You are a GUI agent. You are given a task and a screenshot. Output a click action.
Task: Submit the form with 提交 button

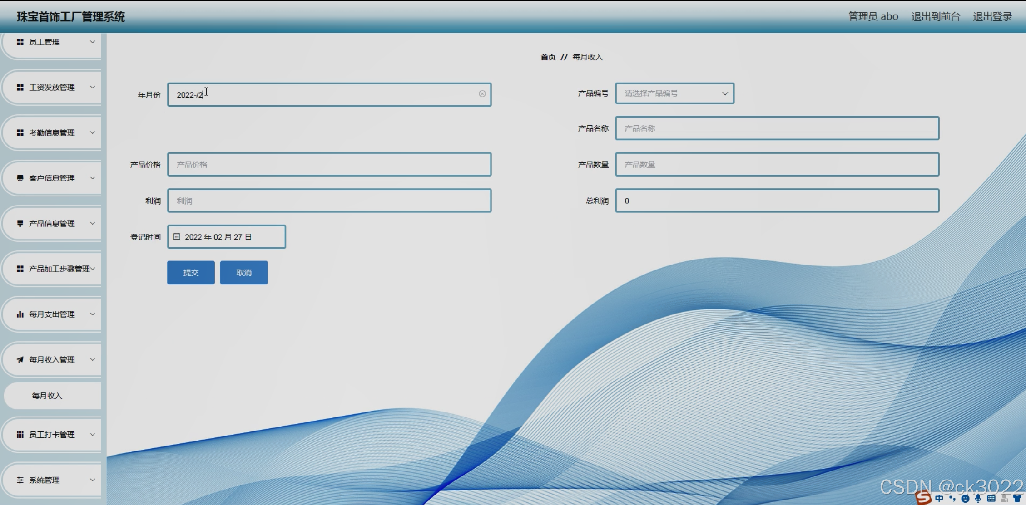191,273
